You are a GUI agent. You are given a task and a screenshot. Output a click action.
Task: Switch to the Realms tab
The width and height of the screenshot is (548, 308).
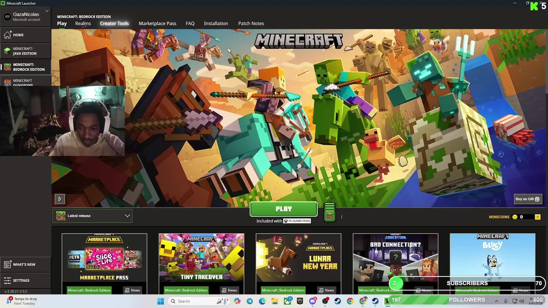[x=83, y=24]
